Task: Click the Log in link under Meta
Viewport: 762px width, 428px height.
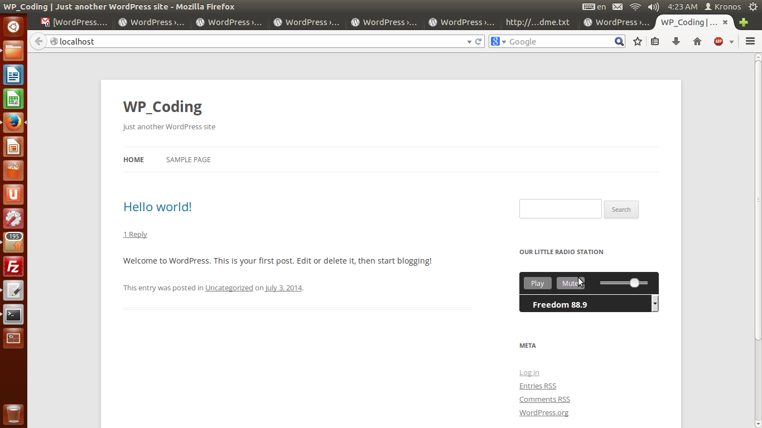Action: [x=529, y=372]
